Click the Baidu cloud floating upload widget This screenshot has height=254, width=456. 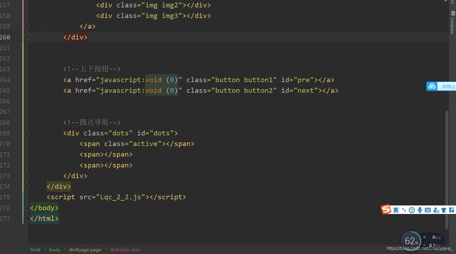pos(441,86)
